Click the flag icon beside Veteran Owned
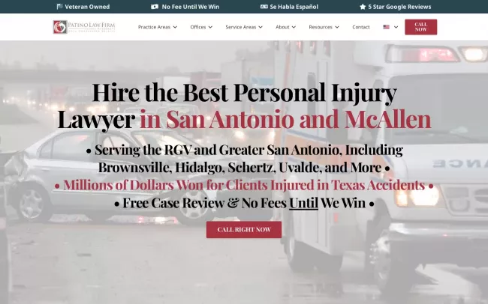 point(60,7)
